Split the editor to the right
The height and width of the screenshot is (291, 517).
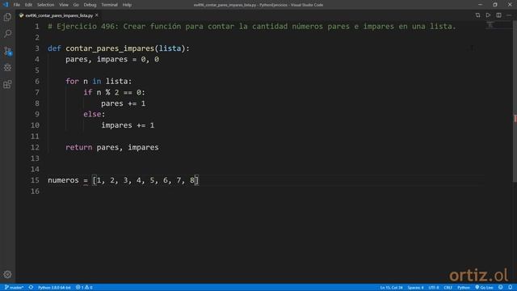tap(498, 15)
